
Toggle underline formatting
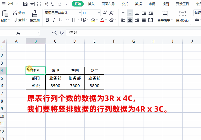click(x=61, y=20)
